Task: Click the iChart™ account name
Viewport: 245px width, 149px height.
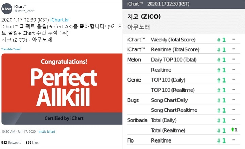Action: click(20, 6)
